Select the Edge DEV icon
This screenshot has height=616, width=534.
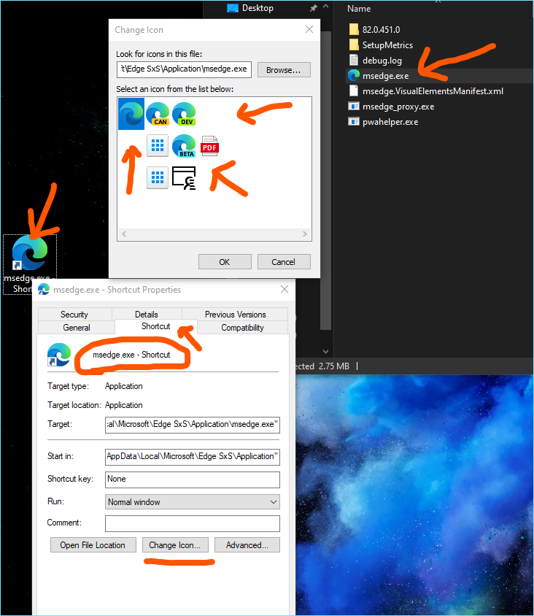coord(184,114)
